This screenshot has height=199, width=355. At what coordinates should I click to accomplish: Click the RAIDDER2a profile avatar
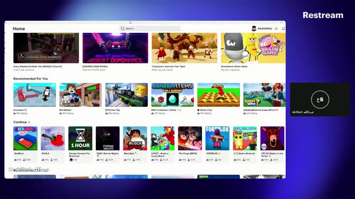(x=254, y=28)
